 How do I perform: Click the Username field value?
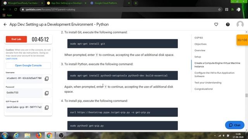coord(24,78)
